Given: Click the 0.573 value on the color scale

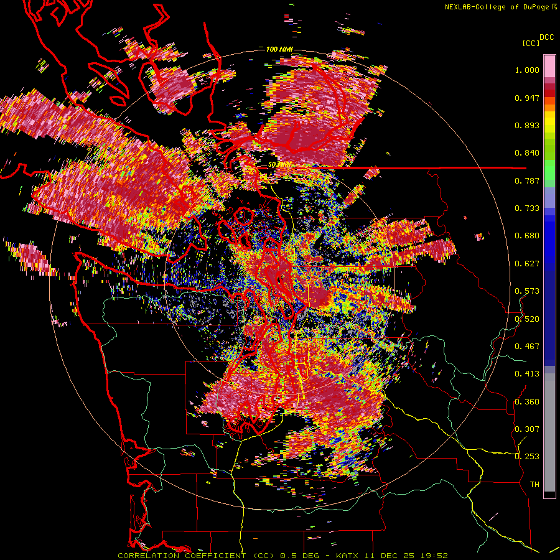Looking at the screenshot, I should (527, 291).
